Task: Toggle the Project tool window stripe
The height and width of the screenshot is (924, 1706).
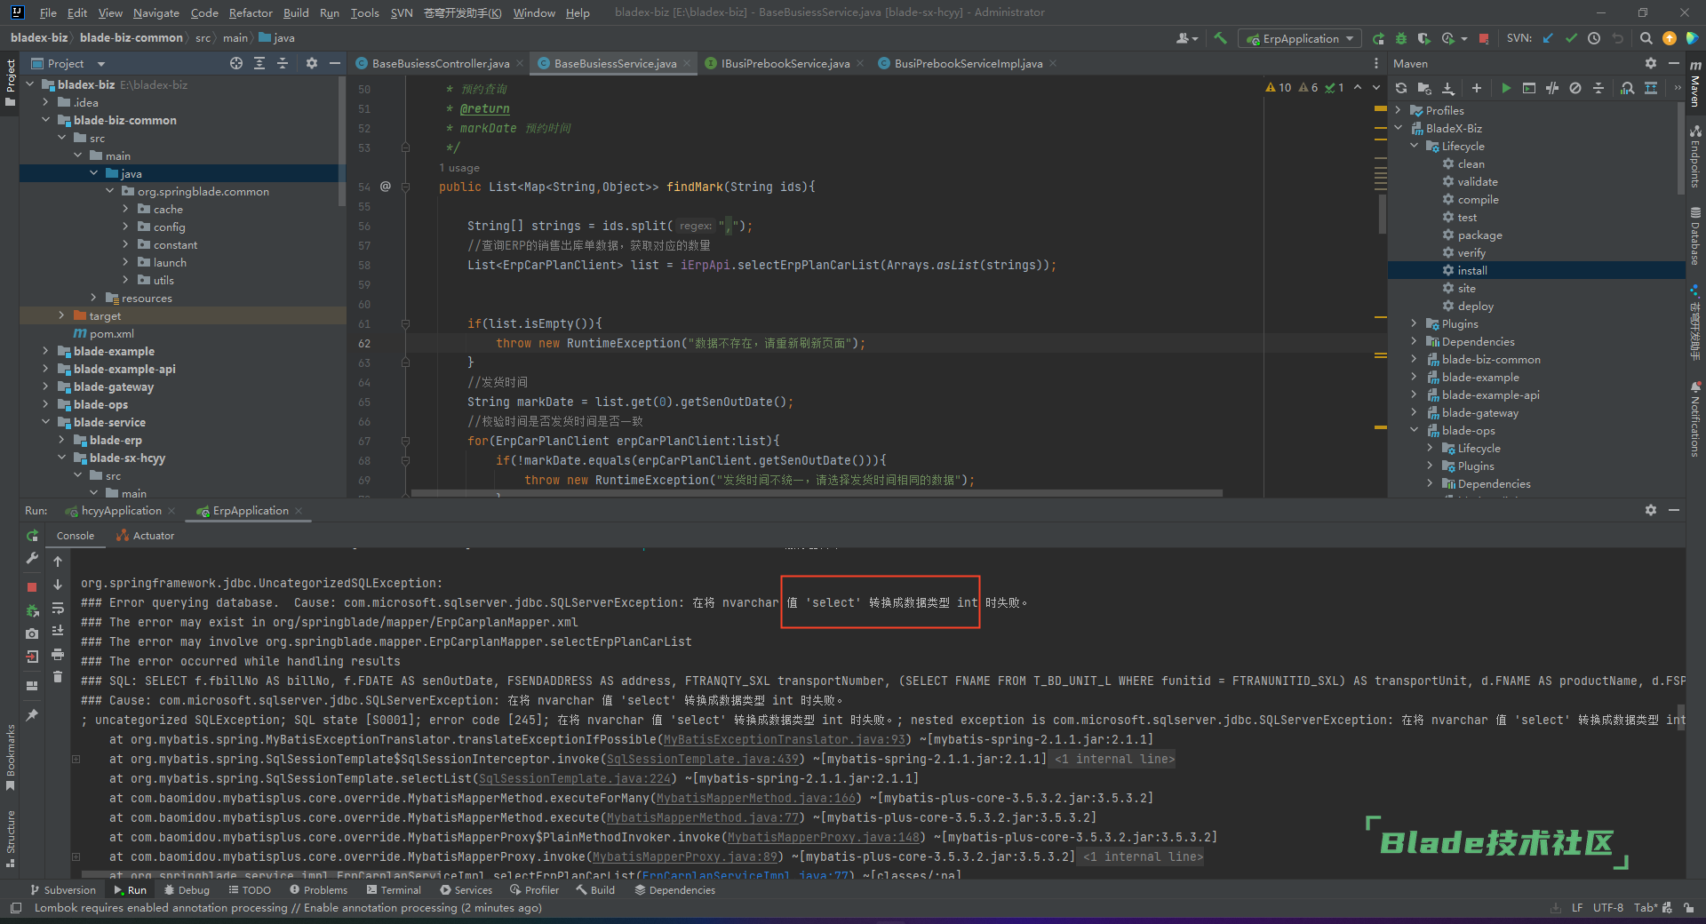Action: coord(10,82)
